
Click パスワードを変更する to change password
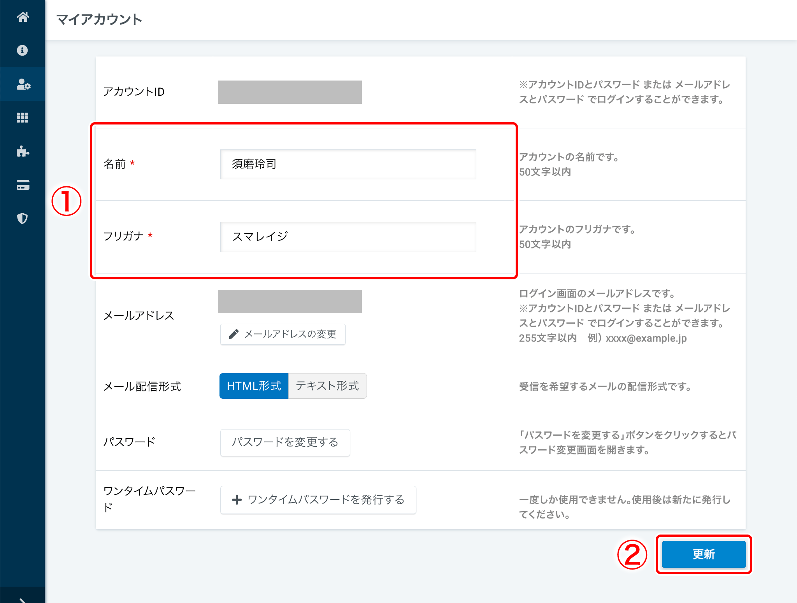[x=285, y=442]
